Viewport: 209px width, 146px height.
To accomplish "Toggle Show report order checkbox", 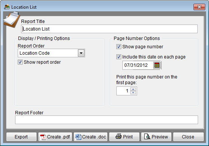I will coord(20,62).
